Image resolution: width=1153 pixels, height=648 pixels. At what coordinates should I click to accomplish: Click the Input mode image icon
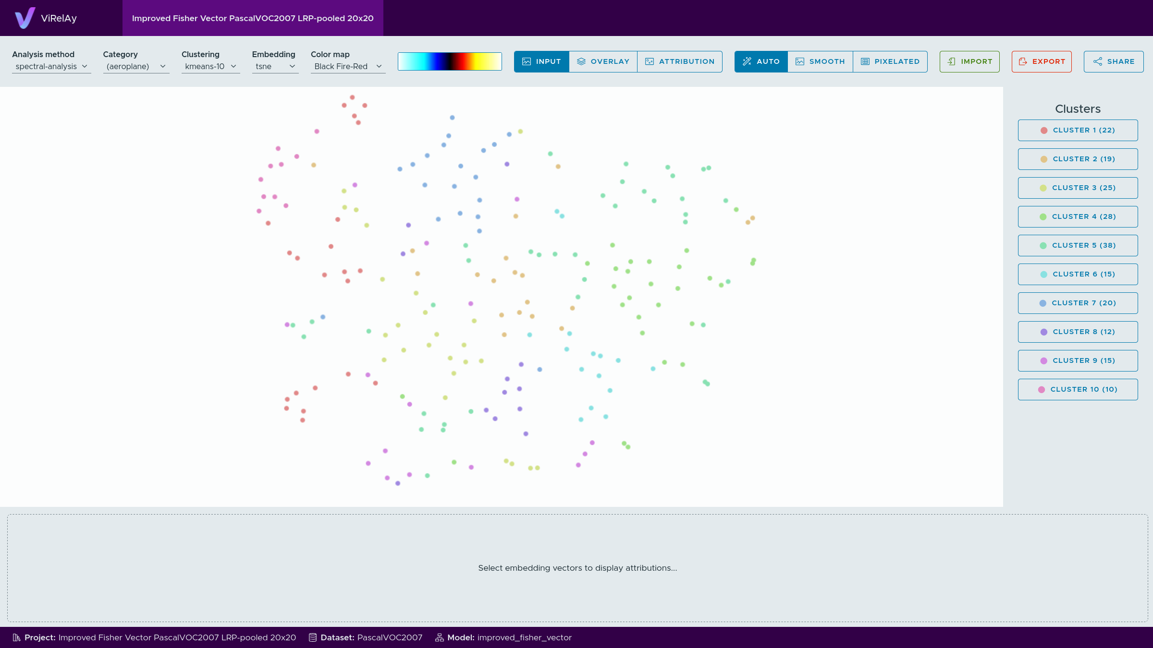pyautogui.click(x=527, y=61)
